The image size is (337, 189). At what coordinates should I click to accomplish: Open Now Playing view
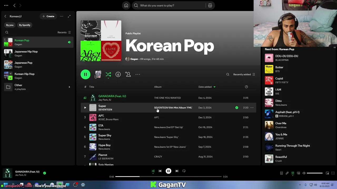pos(281,173)
